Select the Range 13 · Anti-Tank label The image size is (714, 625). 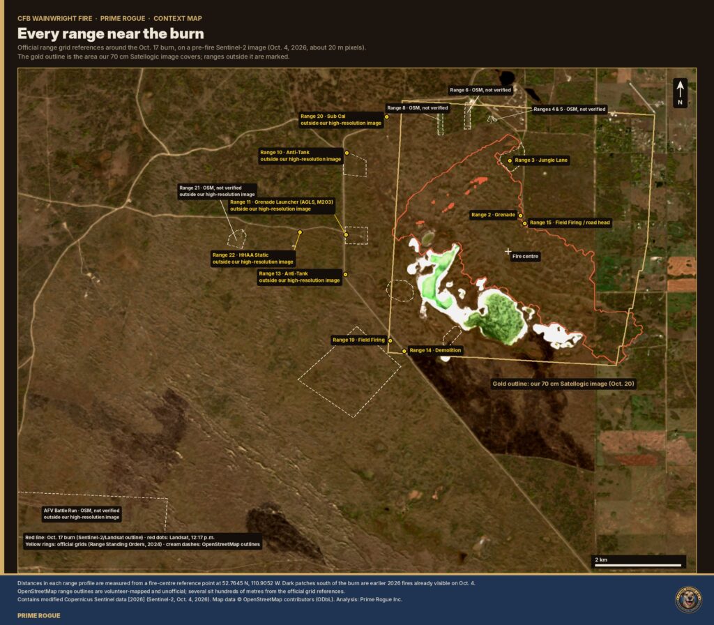pyautogui.click(x=300, y=277)
